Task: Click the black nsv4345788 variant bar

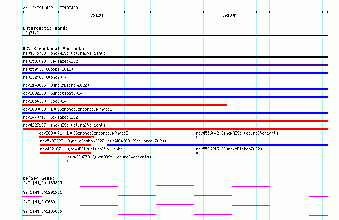Action: point(175,57)
